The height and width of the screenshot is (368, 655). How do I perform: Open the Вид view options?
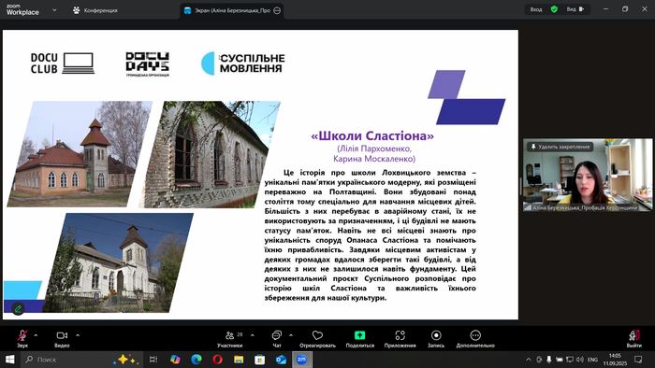[x=575, y=9]
